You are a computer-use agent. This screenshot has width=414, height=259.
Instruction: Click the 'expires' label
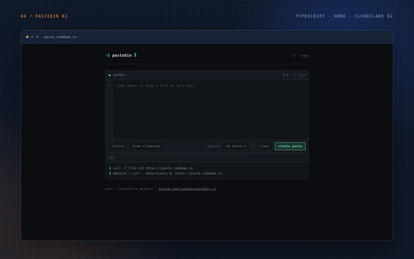click(x=214, y=146)
